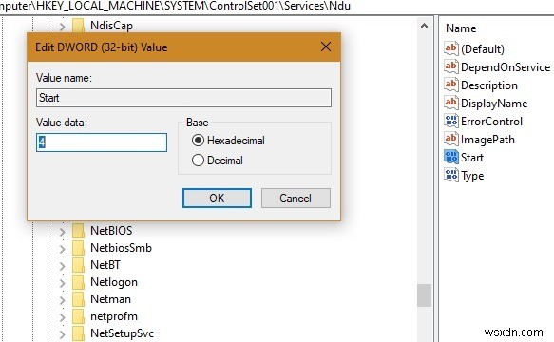
Task: Expand the NetbiosSmb tree node
Action: [62, 249]
